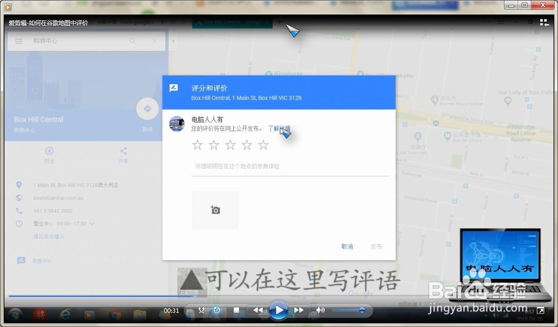Screen dimensions: 558x327
Task: Open a new browser tab with plus
Action: pyautogui.click(x=280, y=22)
